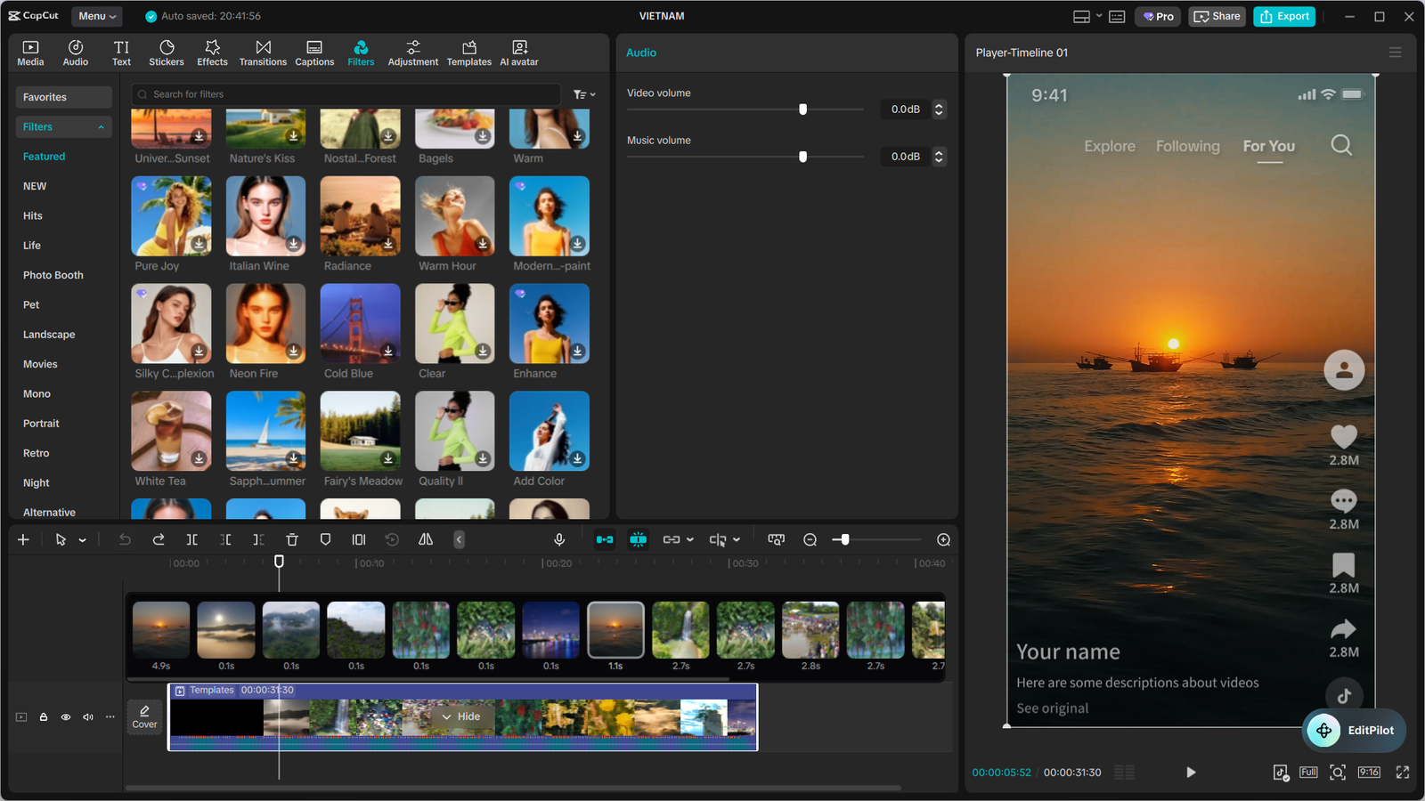Open the Stickers panel
1425x801 pixels.
click(x=167, y=52)
